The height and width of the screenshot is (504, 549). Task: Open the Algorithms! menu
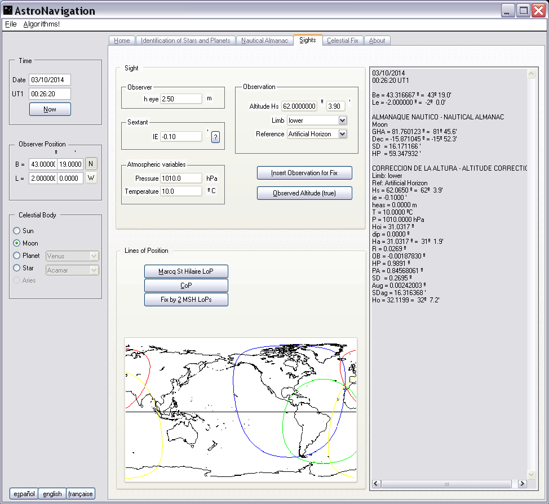click(41, 24)
